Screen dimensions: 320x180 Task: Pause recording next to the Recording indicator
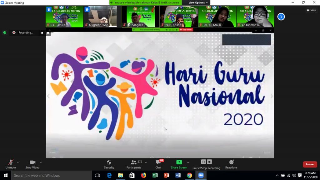[42, 33]
